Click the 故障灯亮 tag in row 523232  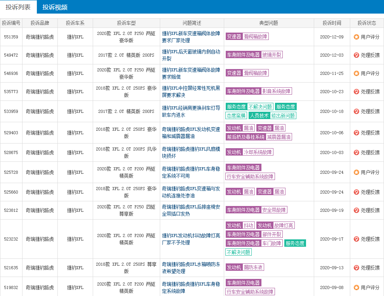[x=284, y=225]
